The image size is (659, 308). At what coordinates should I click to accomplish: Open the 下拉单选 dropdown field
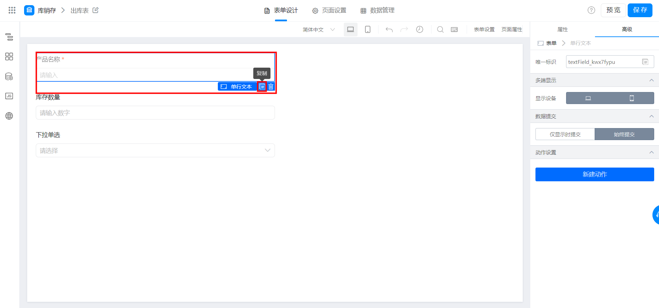(x=155, y=150)
